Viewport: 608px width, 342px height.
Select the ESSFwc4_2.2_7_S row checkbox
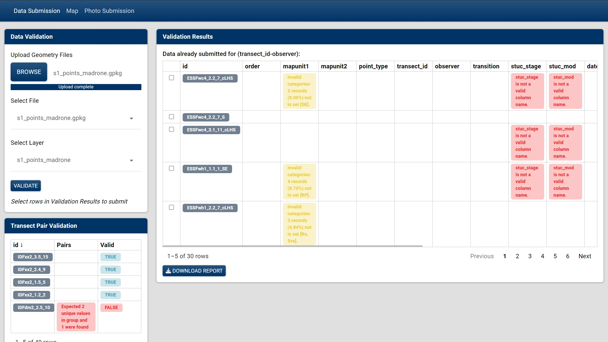172,117
